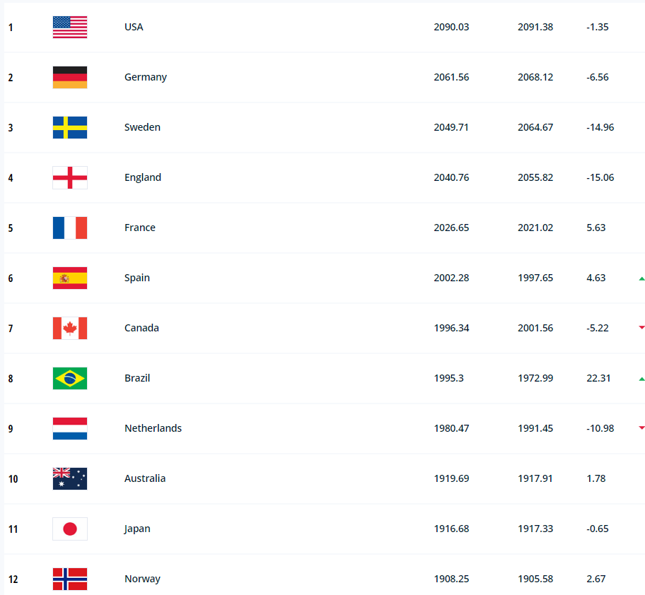Select the Australia team name

(x=145, y=478)
